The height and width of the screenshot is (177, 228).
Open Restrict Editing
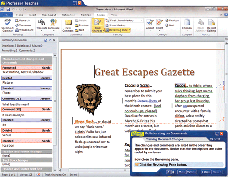point(212,25)
